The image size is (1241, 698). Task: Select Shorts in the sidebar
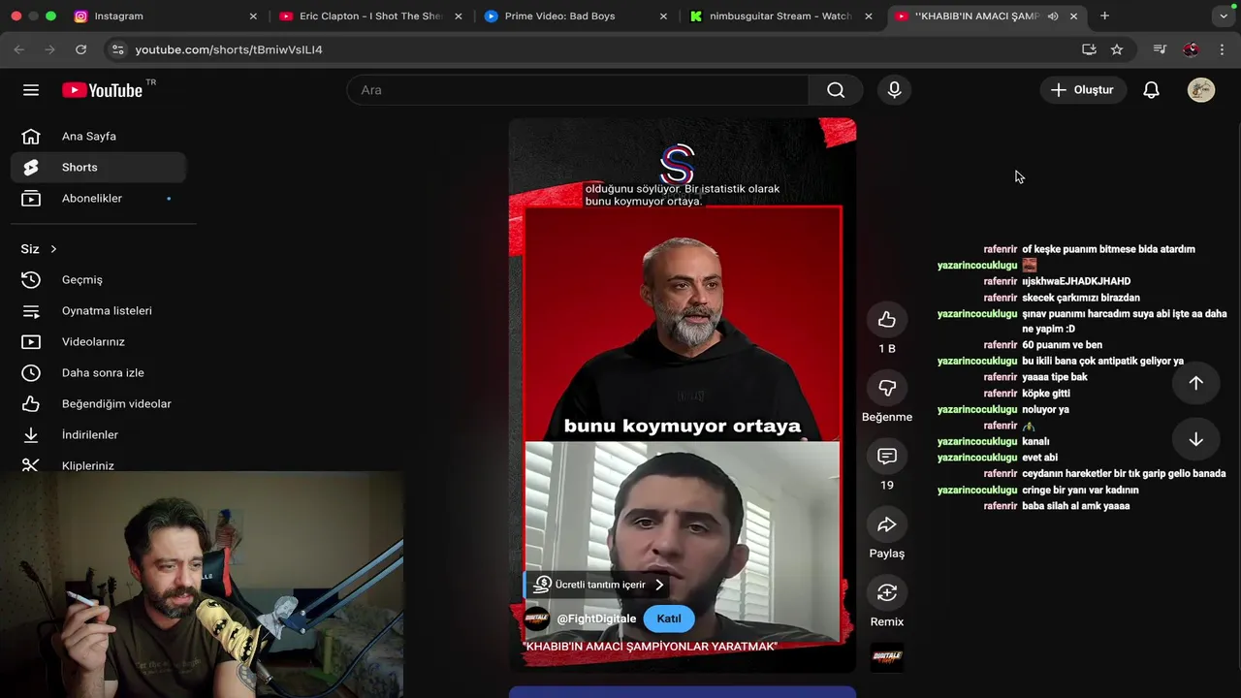[99, 168]
